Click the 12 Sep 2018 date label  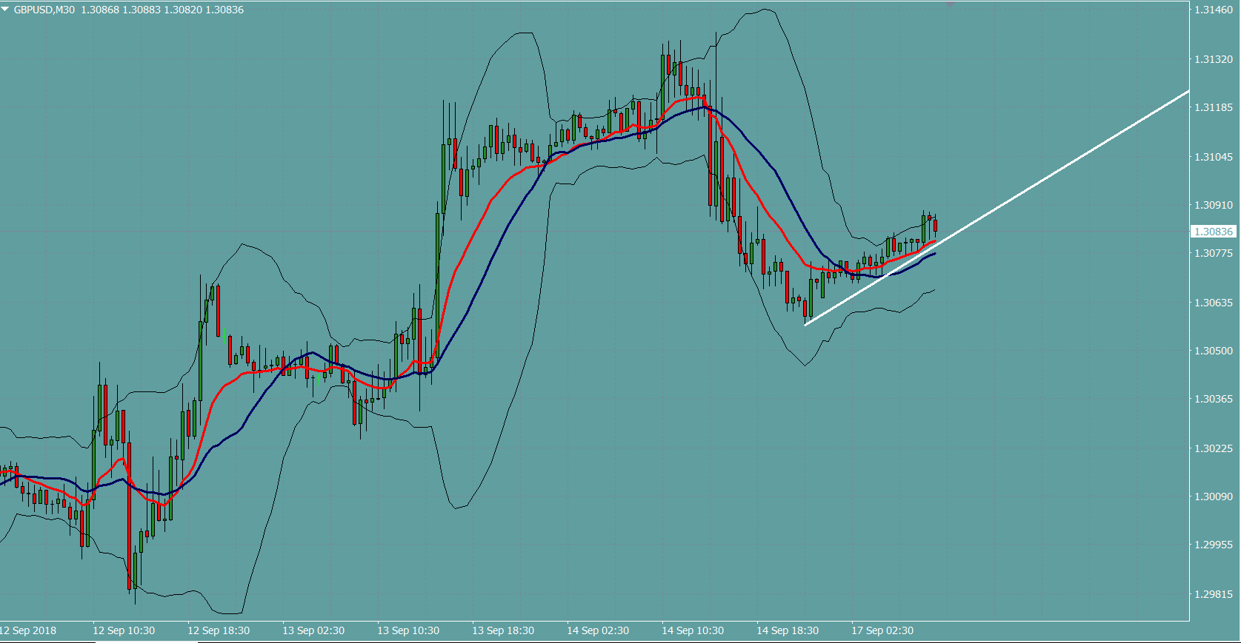pyautogui.click(x=28, y=630)
